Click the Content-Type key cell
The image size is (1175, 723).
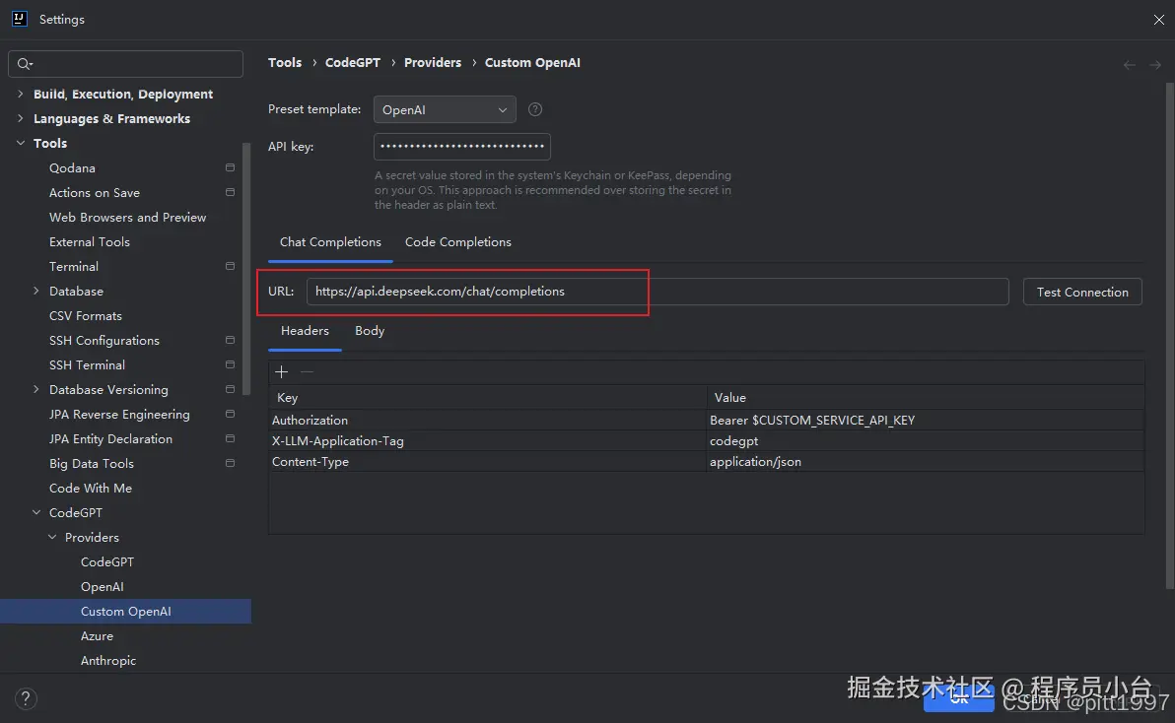click(488, 462)
